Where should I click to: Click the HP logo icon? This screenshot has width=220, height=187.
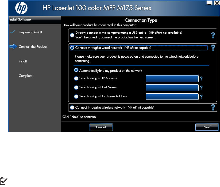21,8
